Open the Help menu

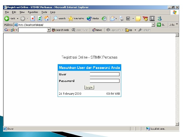click(53, 12)
